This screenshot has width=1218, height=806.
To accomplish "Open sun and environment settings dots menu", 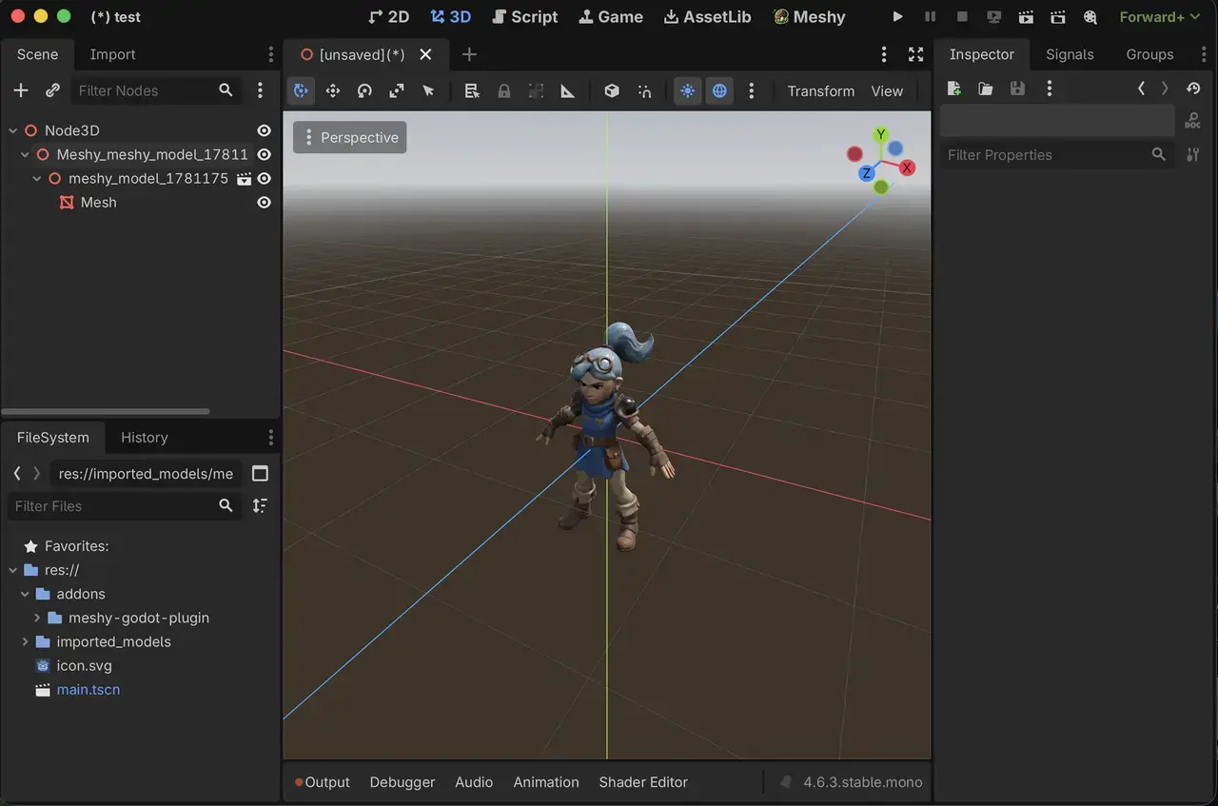I will pyautogui.click(x=752, y=90).
